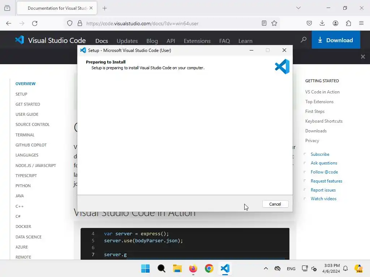Toggle reader view icon in address bar
This screenshot has width=370, height=277.
point(264,23)
